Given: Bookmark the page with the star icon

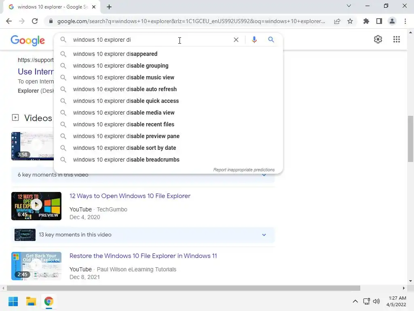Looking at the screenshot, I should [350, 21].
